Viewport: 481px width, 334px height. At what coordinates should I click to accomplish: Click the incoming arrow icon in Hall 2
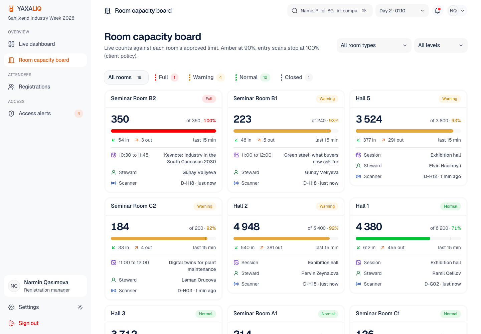236,247
